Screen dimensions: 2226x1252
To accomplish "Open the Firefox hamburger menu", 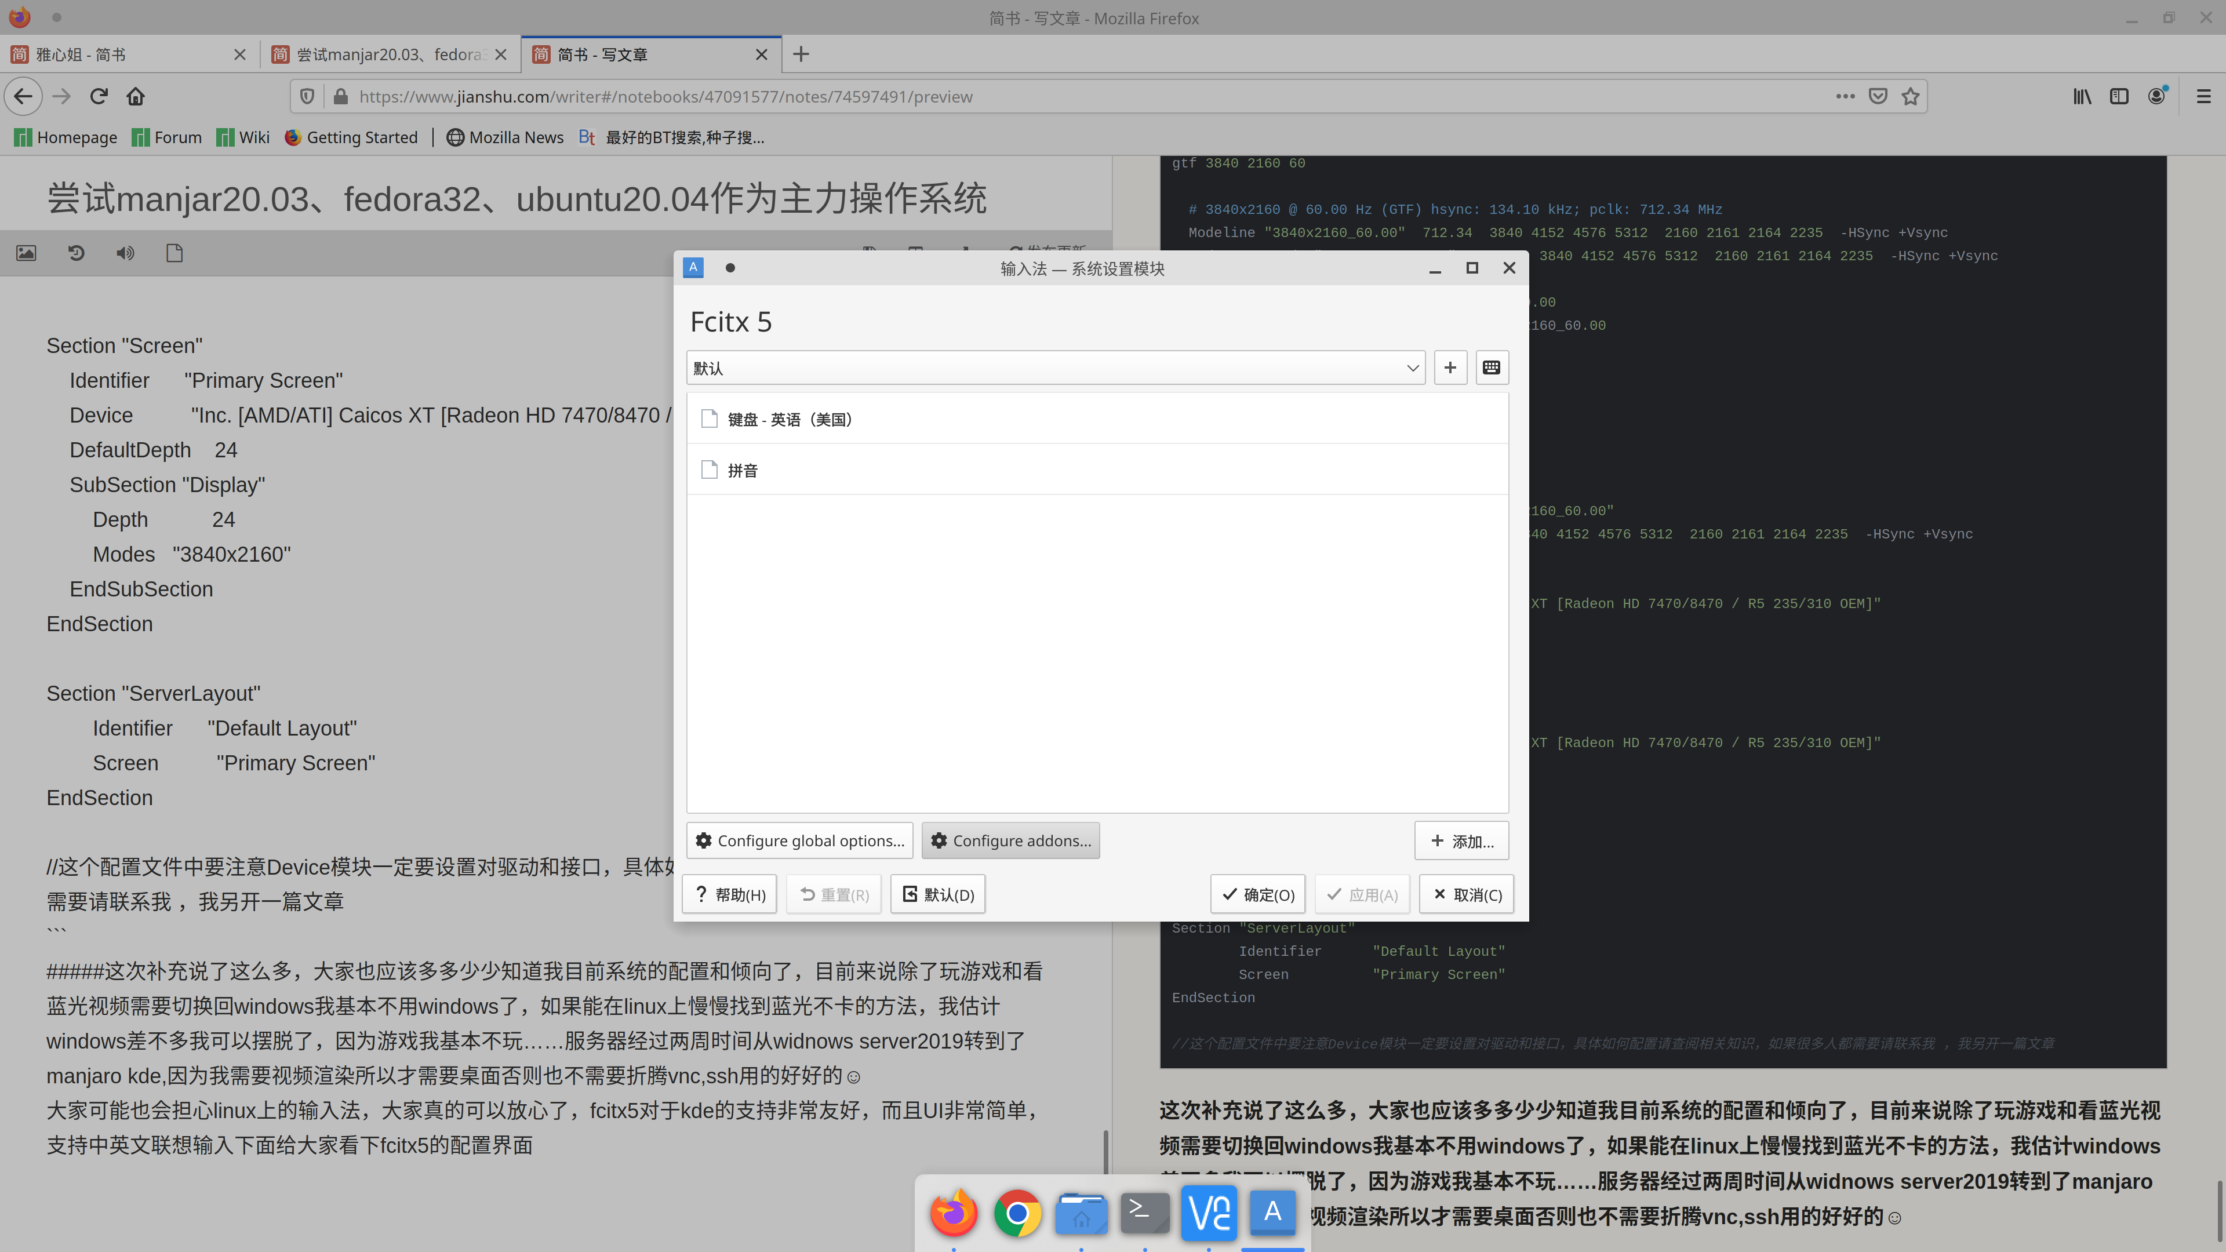I will point(2203,96).
